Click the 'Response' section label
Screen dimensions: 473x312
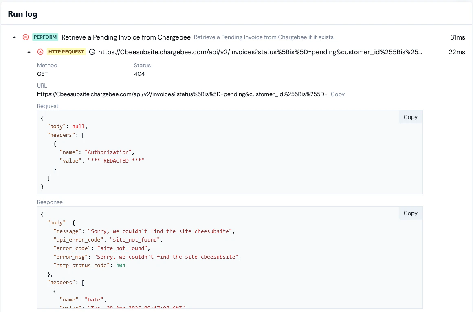(50, 202)
